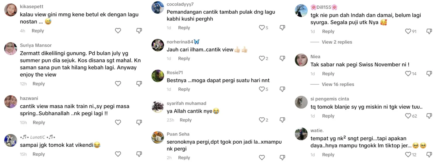Toggle the heart on si pengemis cinta's comment
The image size is (434, 163).
408,116
